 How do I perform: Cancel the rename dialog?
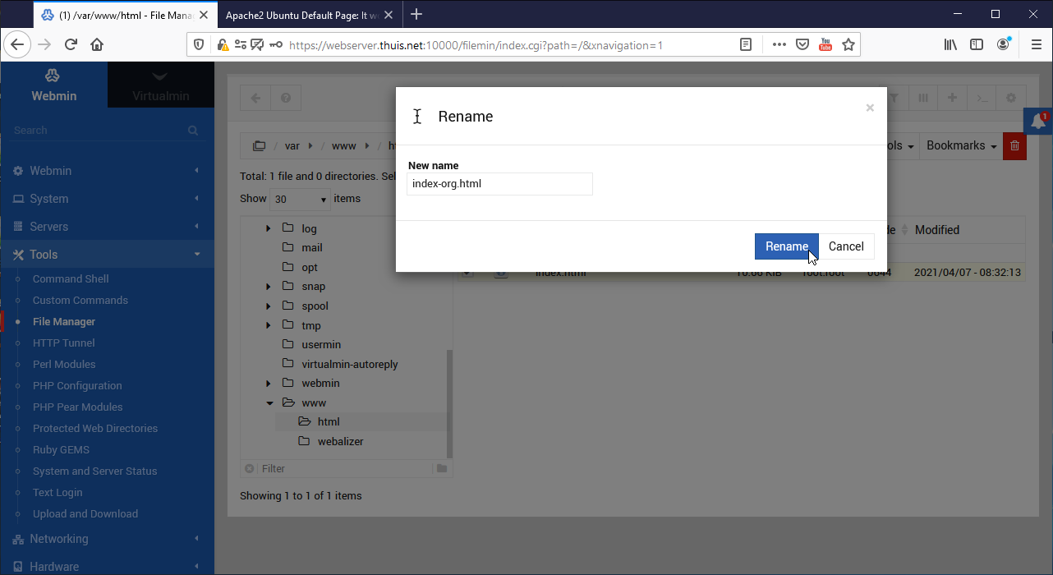(x=845, y=246)
